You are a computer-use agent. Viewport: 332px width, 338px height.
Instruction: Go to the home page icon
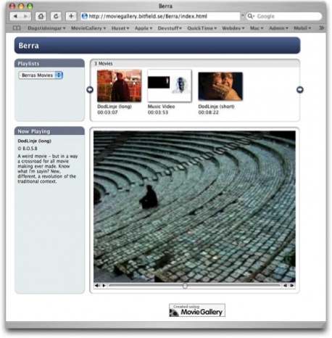[41, 16]
